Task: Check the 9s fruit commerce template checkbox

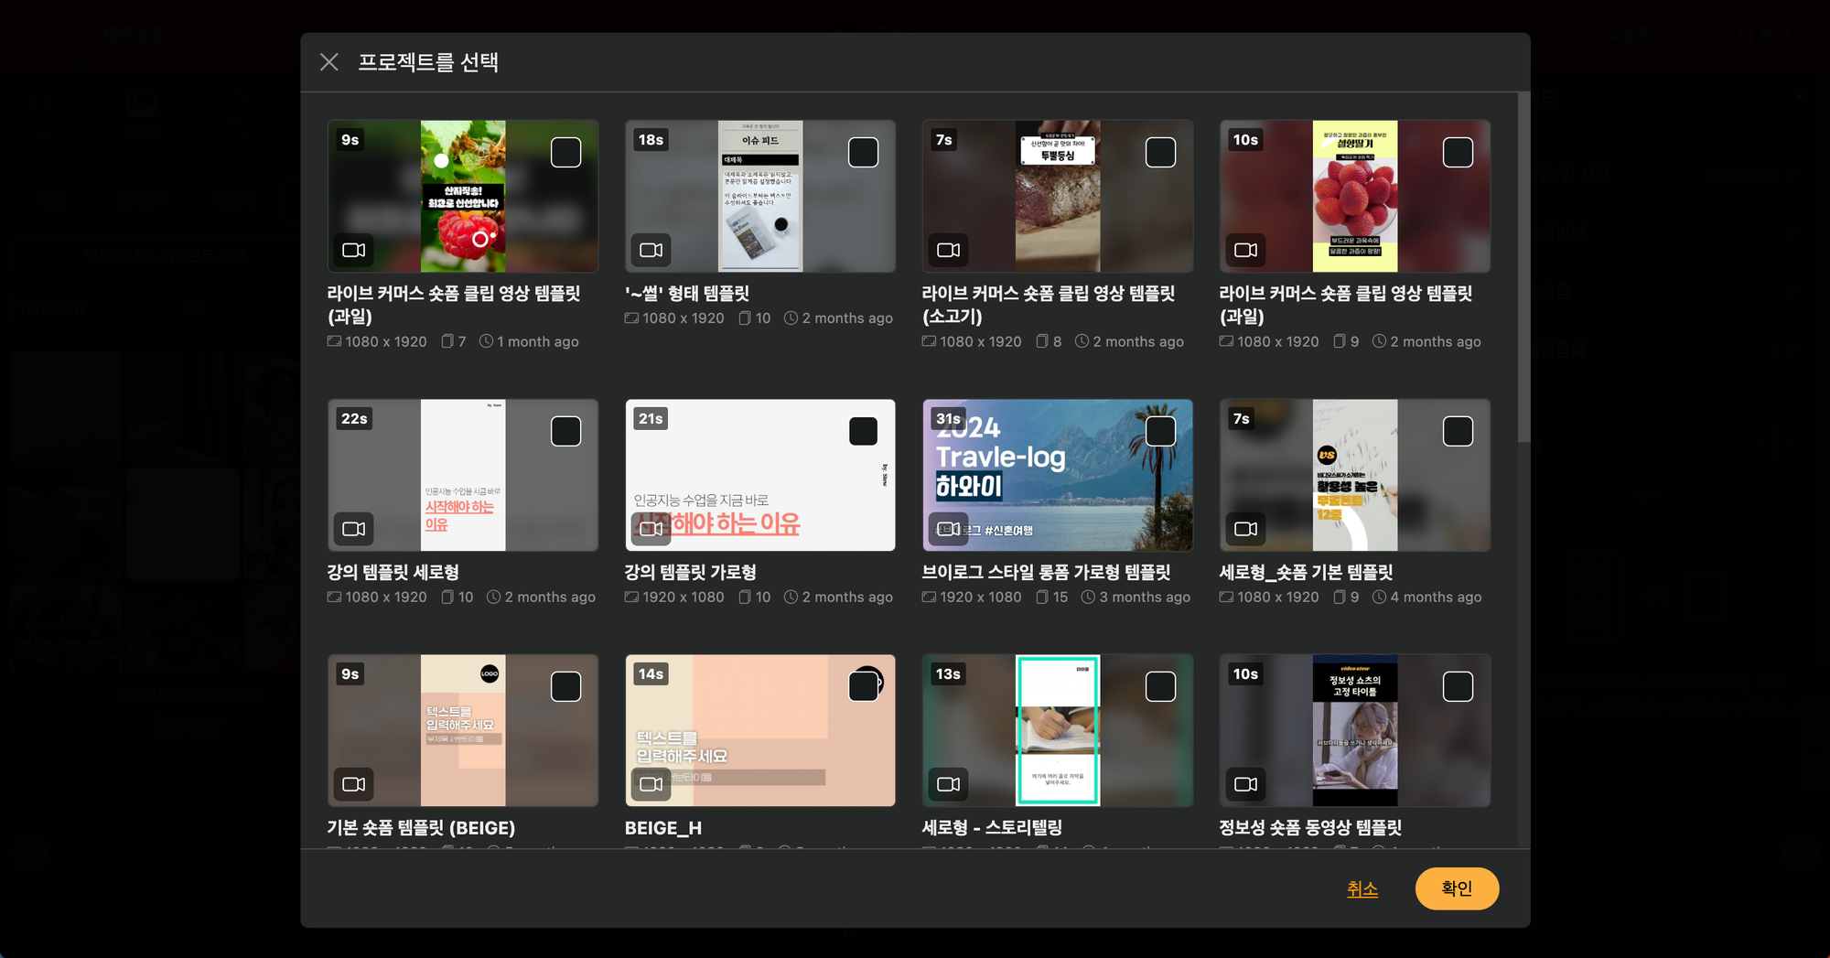Action: [566, 152]
